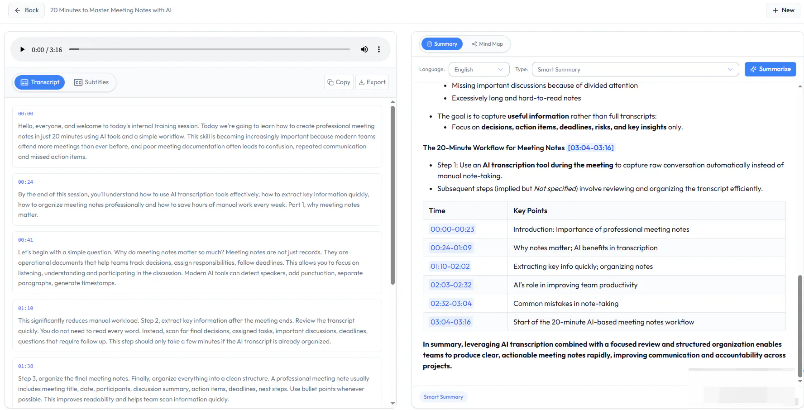Jump to 03:04-03:16 in the table

(450, 322)
